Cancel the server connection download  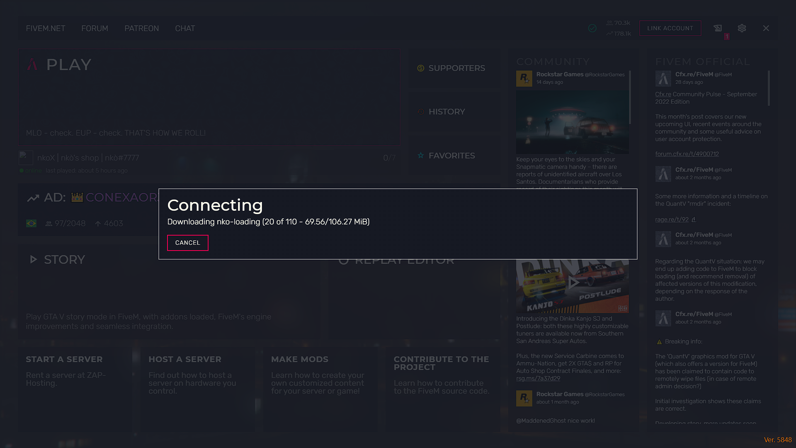(x=187, y=243)
